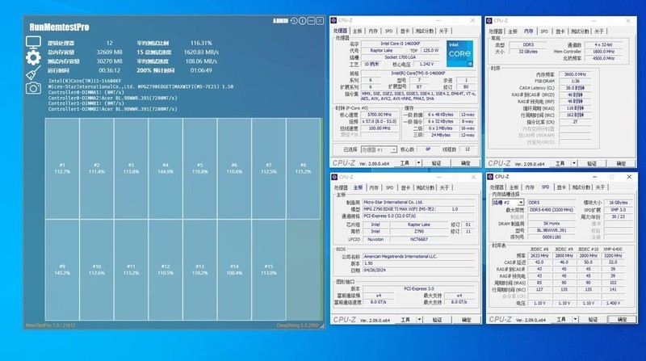Click 验证 button in CPU-Z mainboard window

(x=437, y=320)
